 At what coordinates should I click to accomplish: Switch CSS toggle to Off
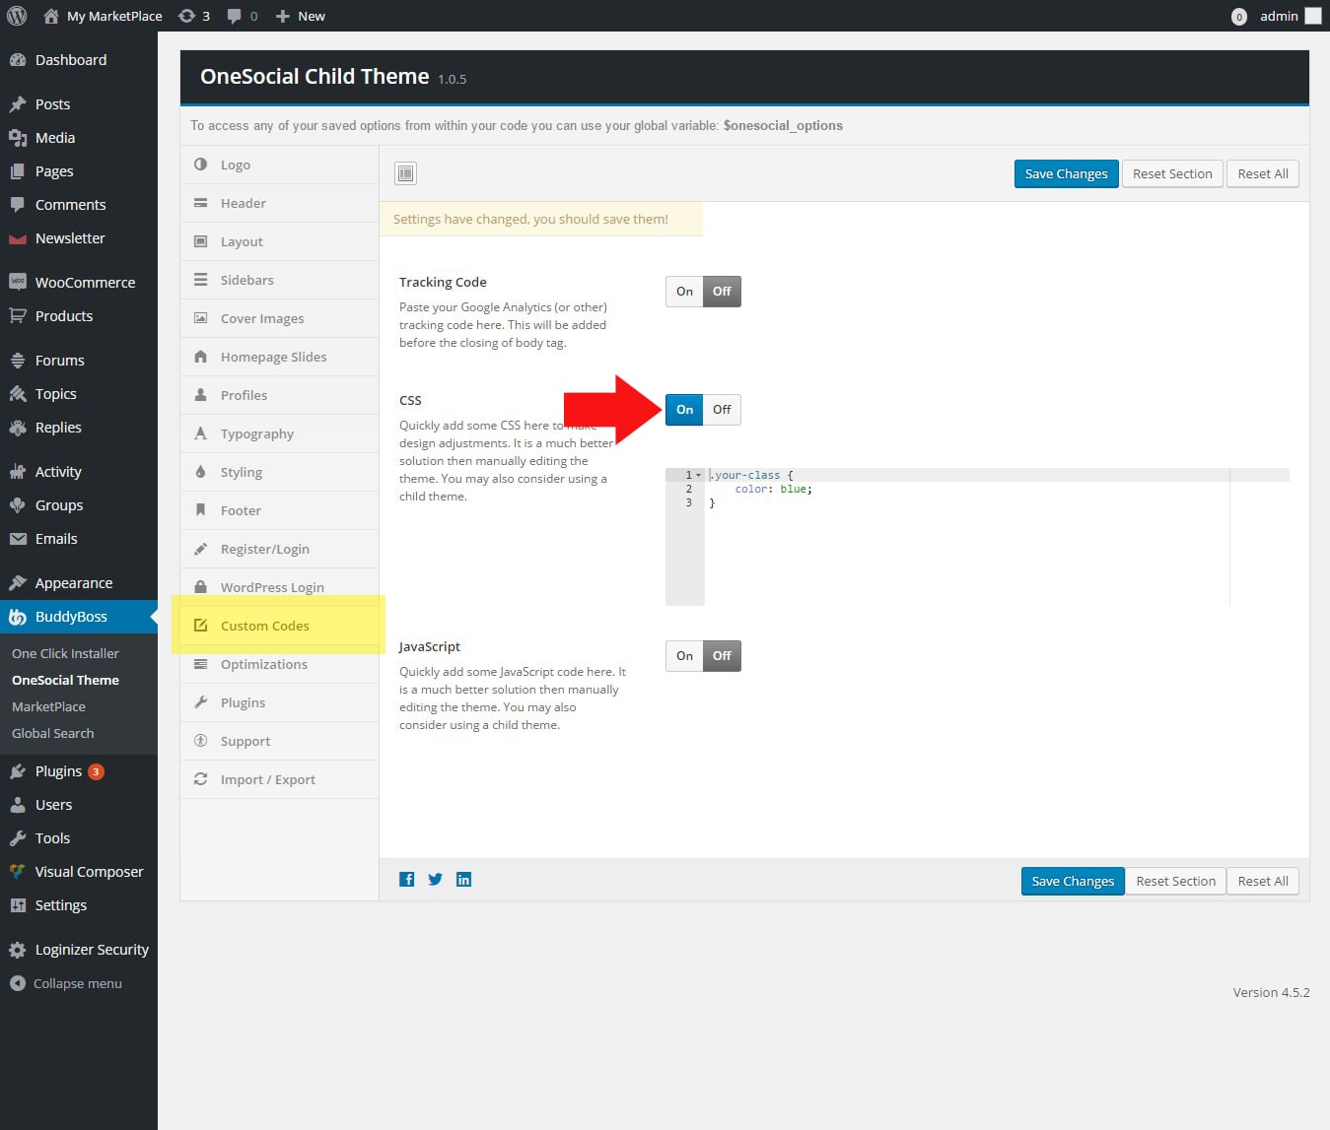click(722, 410)
